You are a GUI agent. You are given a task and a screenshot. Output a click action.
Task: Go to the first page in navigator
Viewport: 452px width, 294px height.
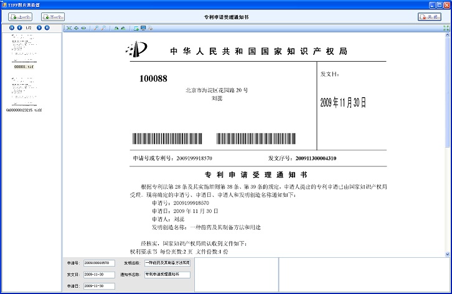point(12,27)
